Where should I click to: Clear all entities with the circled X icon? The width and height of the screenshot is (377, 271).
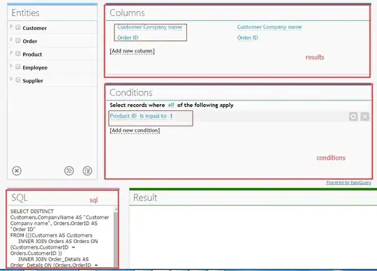coord(17,170)
